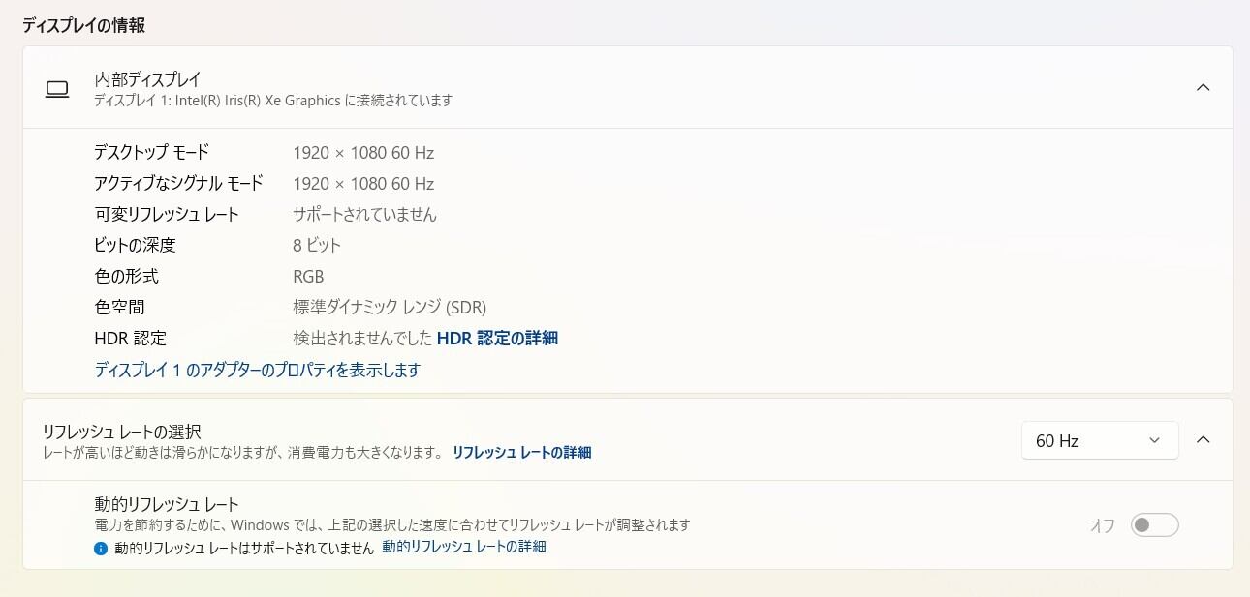
Task: Click the ビットの深度 value 8 ビット
Action: (317, 245)
